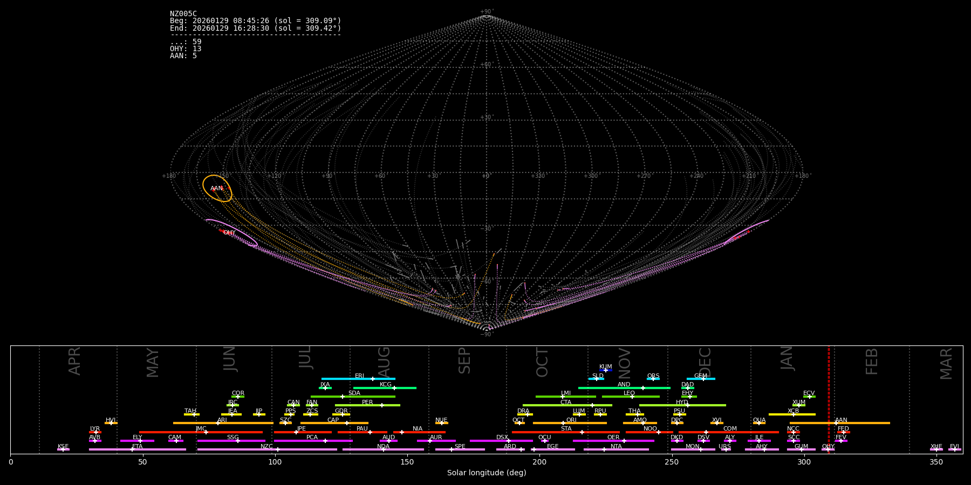
Task: Click the XCB shower label
Action: coord(794,411)
